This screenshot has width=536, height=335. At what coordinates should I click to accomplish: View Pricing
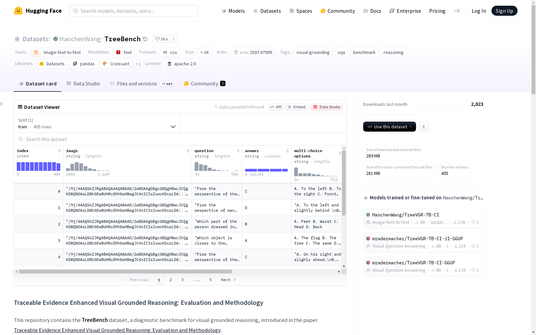[x=437, y=11]
